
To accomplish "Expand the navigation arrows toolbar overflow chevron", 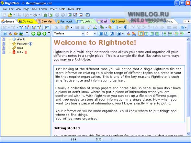I will point(49,33).
